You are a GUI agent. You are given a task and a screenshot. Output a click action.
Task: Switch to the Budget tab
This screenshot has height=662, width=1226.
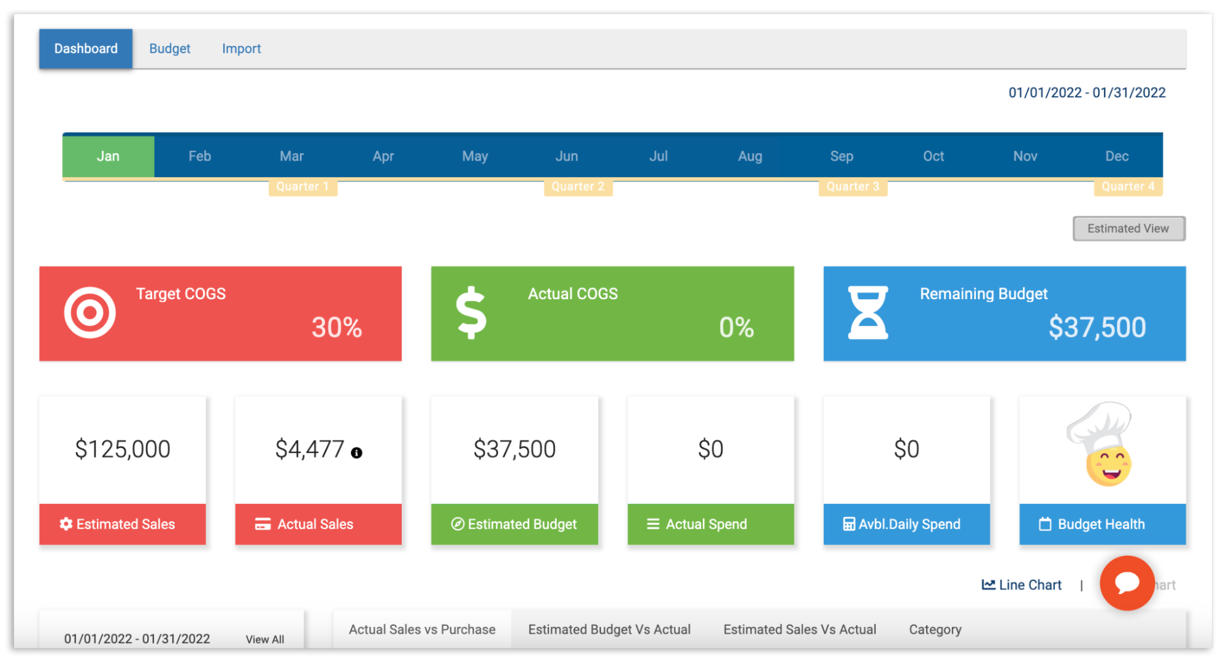pos(169,48)
